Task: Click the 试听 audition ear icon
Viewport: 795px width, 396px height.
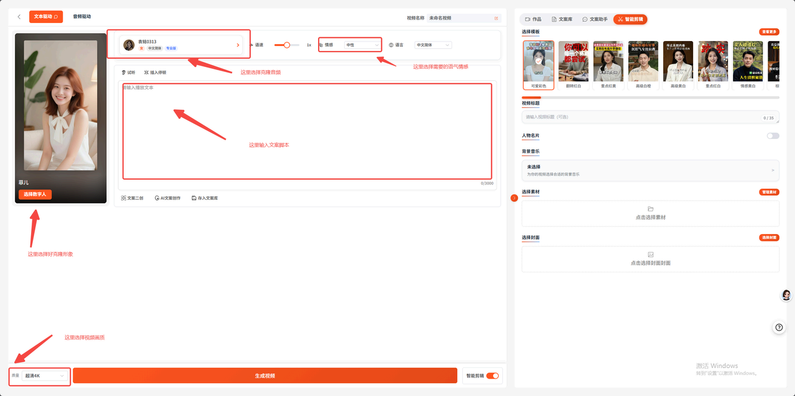Action: (x=124, y=73)
